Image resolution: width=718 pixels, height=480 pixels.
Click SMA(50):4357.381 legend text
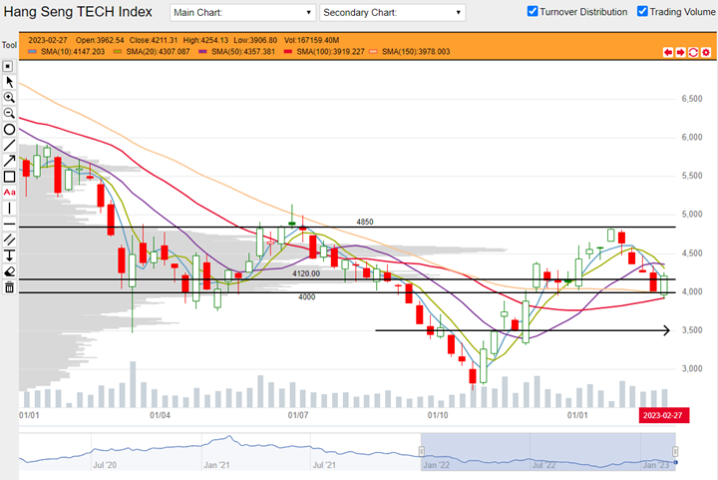click(x=243, y=52)
